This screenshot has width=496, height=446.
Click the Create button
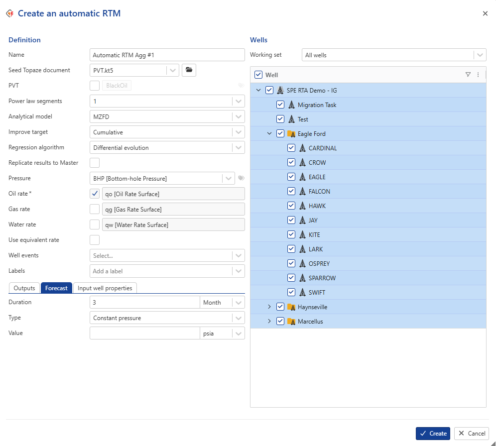click(x=433, y=434)
